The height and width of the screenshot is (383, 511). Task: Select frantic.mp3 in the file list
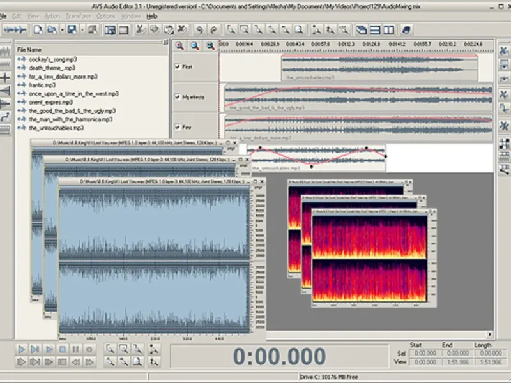pos(42,85)
